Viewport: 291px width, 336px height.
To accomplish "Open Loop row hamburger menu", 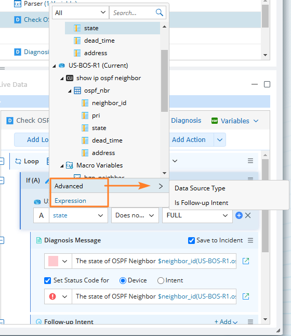I will pos(250,161).
